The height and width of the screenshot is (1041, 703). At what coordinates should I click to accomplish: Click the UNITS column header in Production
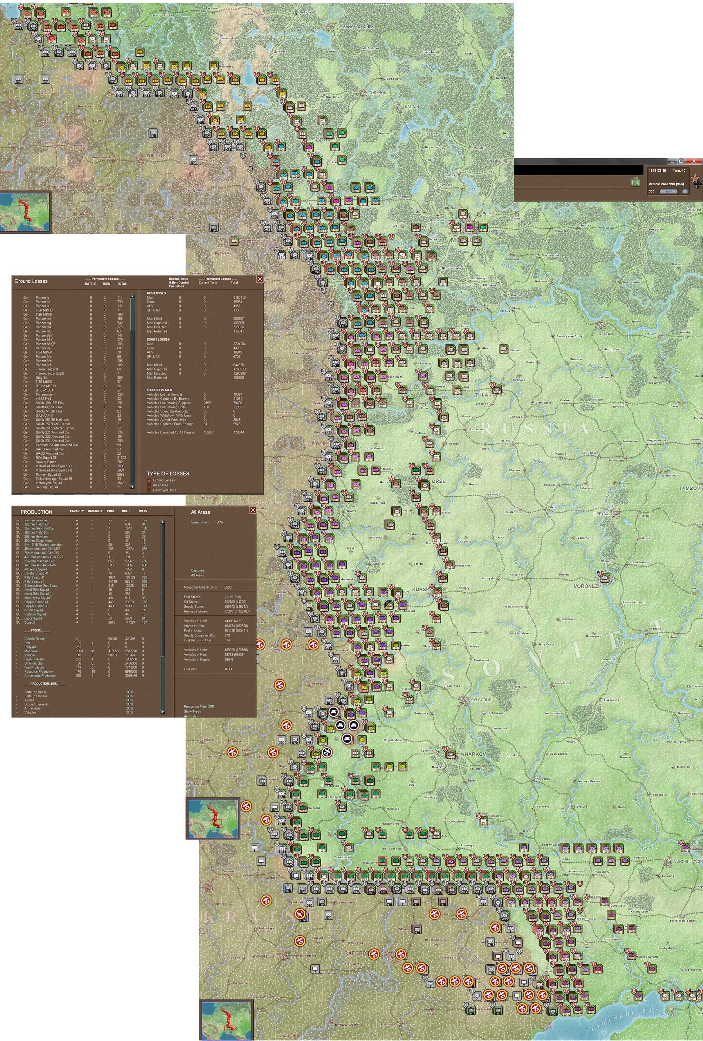(143, 511)
